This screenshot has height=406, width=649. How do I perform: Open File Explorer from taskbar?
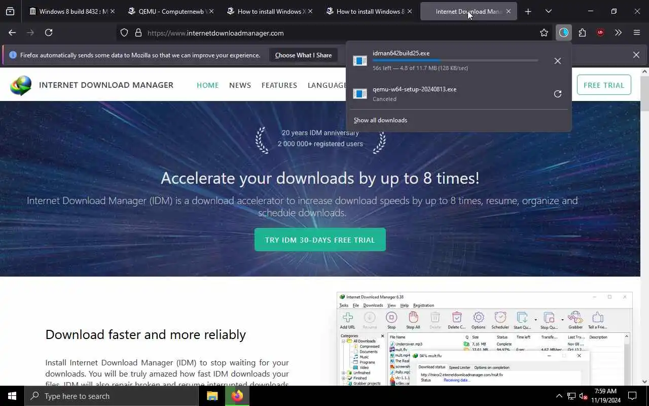tap(212, 396)
